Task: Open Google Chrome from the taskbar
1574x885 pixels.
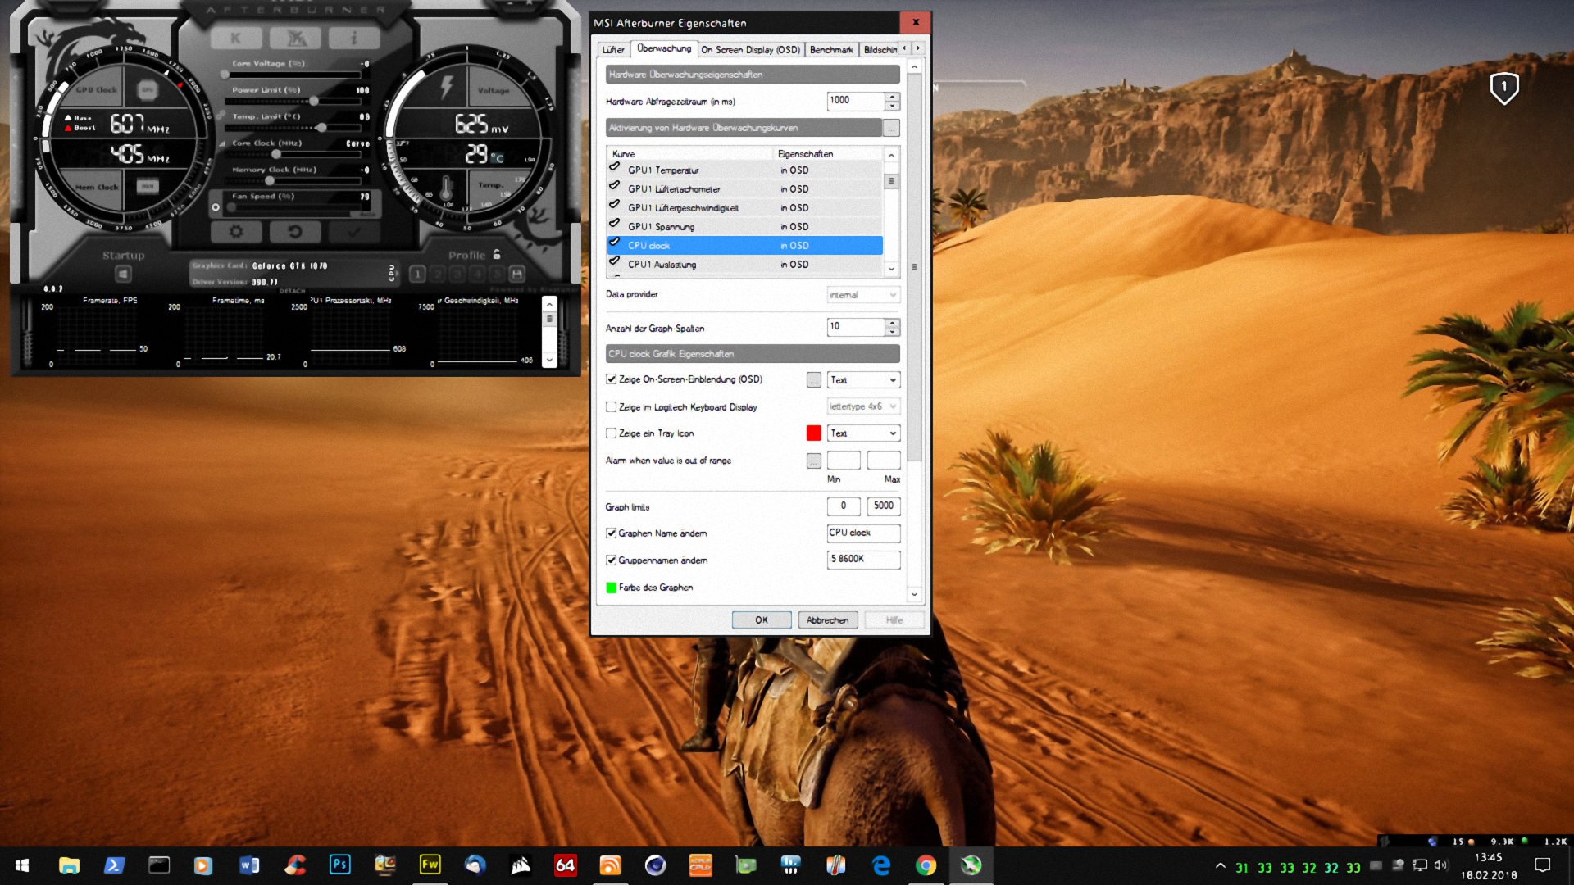Action: point(926,865)
